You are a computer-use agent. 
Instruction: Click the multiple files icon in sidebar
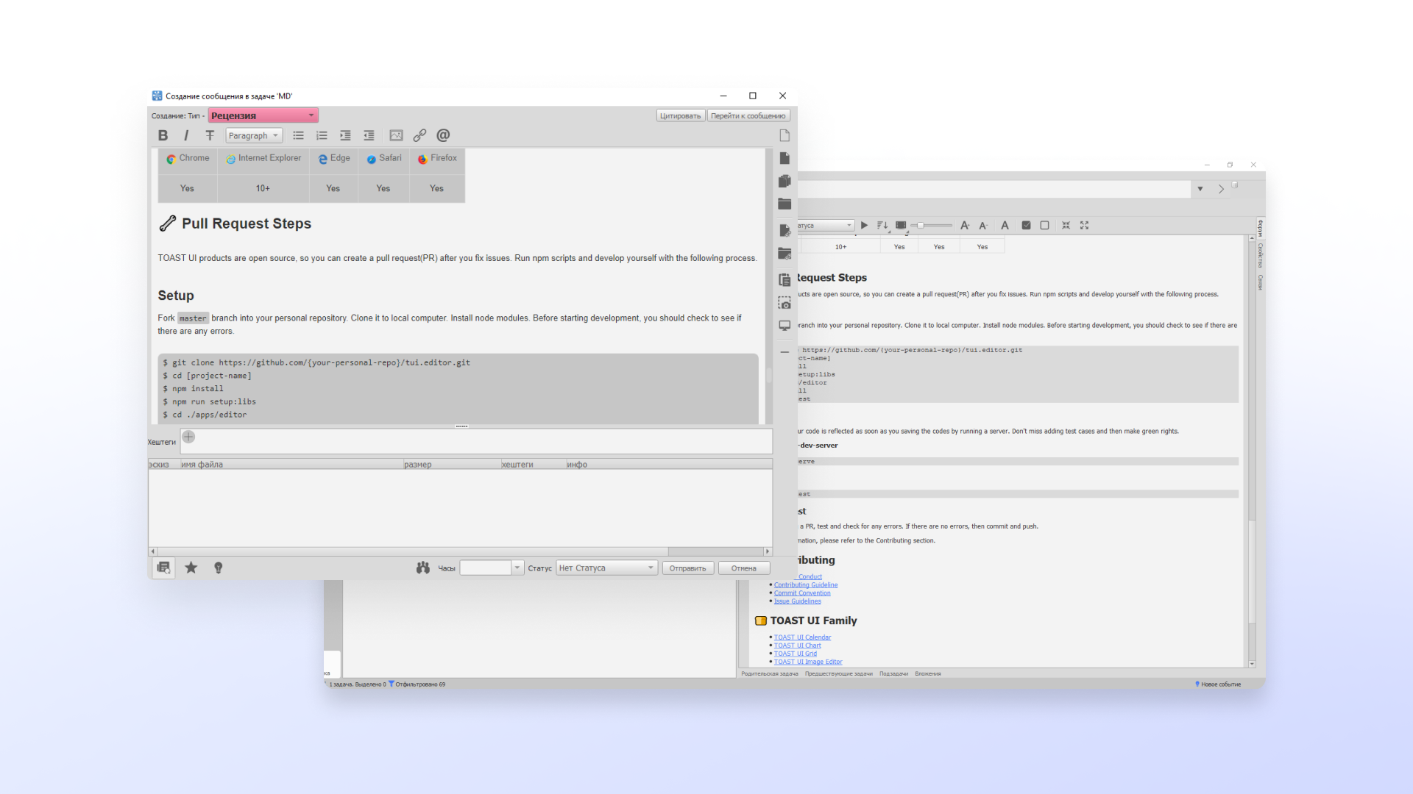pyautogui.click(x=785, y=181)
